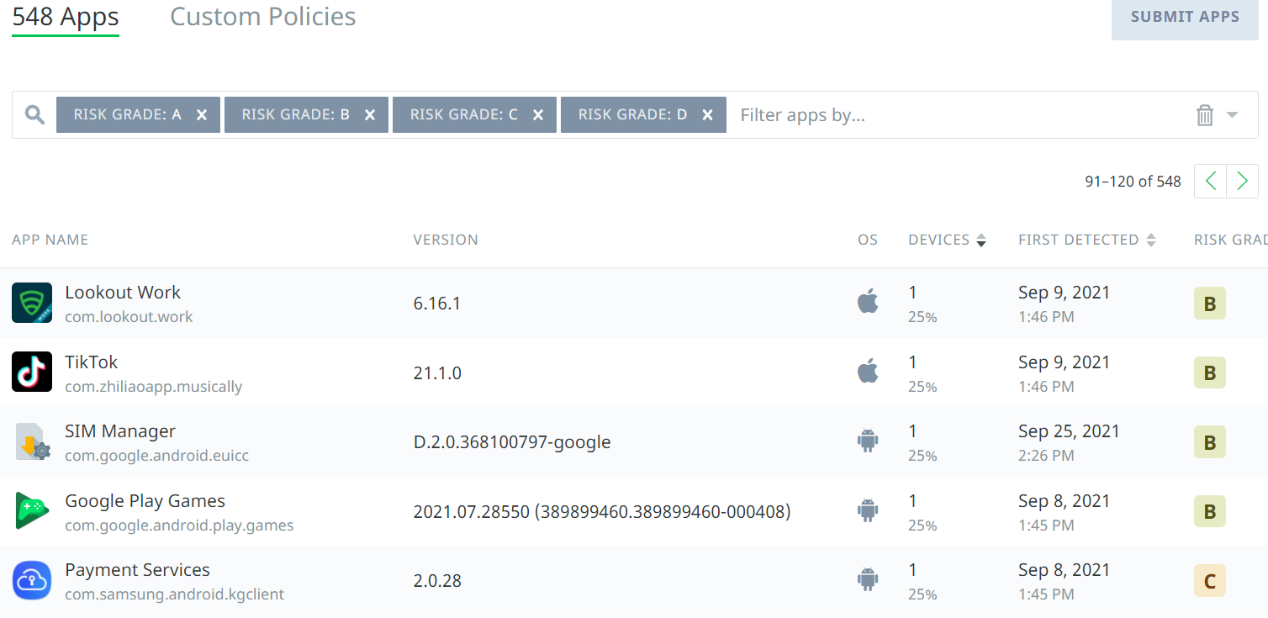Remove the Risk Grade: C filter
Viewport: 1268px width, 618px height.
coord(538,115)
